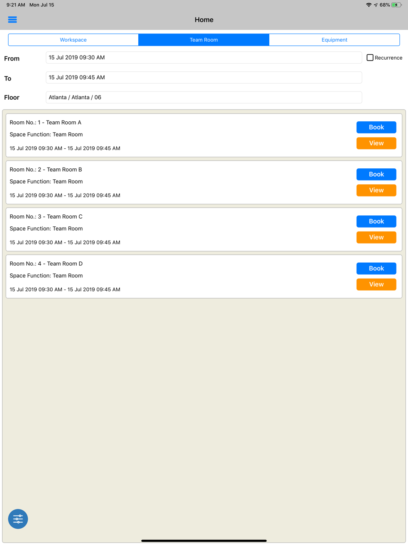The height and width of the screenshot is (545, 408).
Task: Tap the filter sliders floating button
Action: 18,519
